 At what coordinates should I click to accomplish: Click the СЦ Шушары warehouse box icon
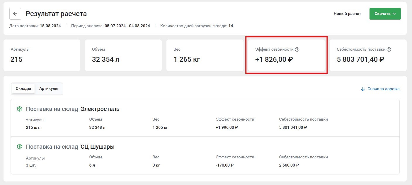tap(20, 147)
